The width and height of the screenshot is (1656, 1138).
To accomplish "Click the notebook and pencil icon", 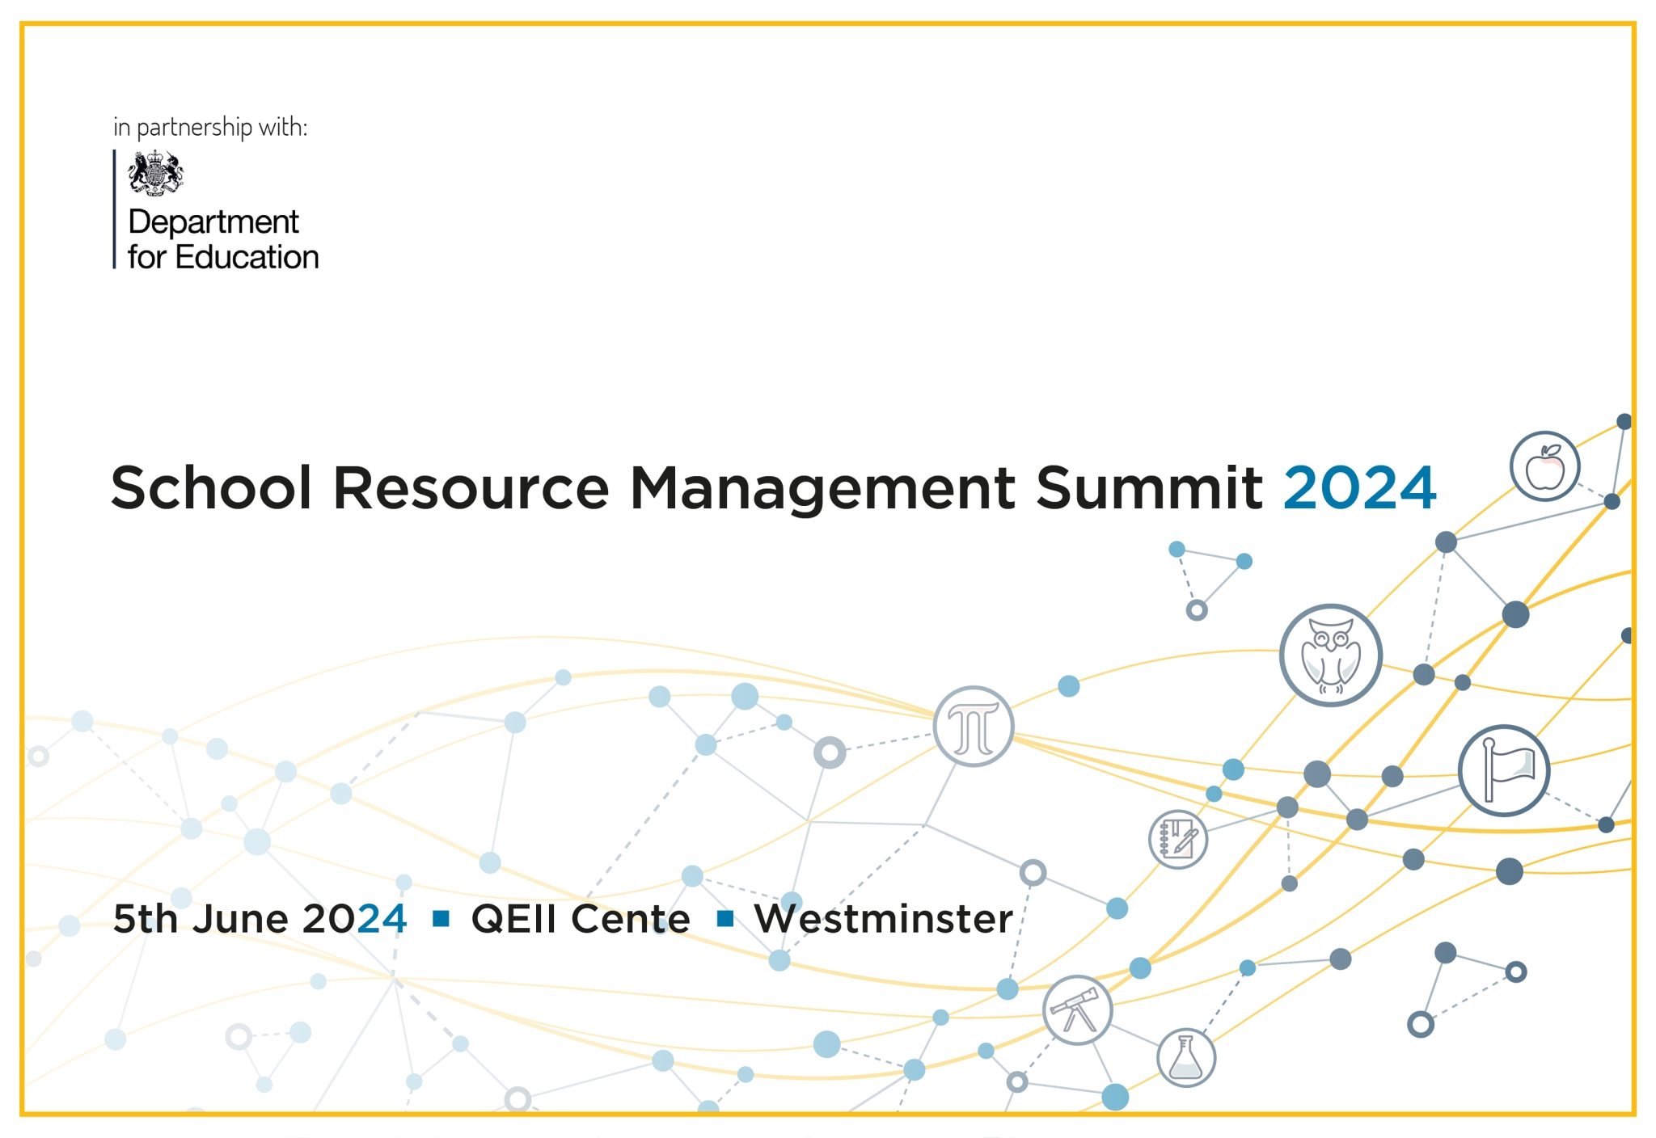I will pos(1178,840).
